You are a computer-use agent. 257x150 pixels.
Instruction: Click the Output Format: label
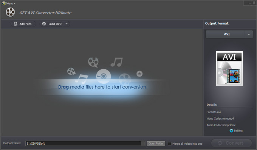tap(217, 23)
